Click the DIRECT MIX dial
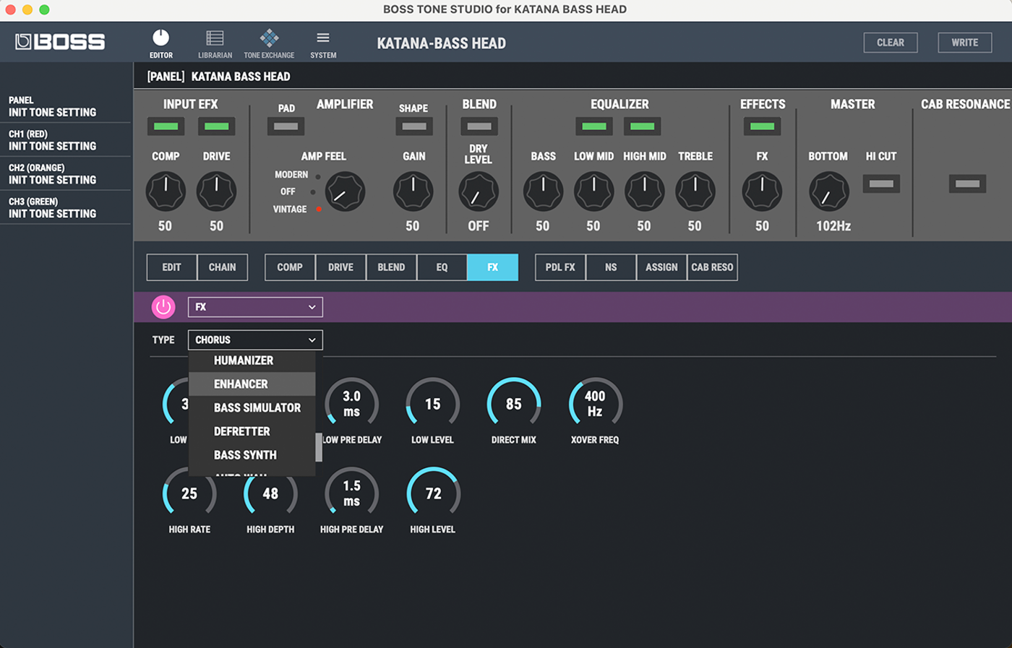Screen dimensions: 1012x648 pos(514,405)
